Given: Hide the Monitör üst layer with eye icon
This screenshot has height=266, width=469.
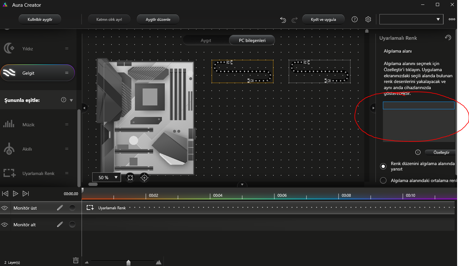Looking at the screenshot, I should (4, 208).
